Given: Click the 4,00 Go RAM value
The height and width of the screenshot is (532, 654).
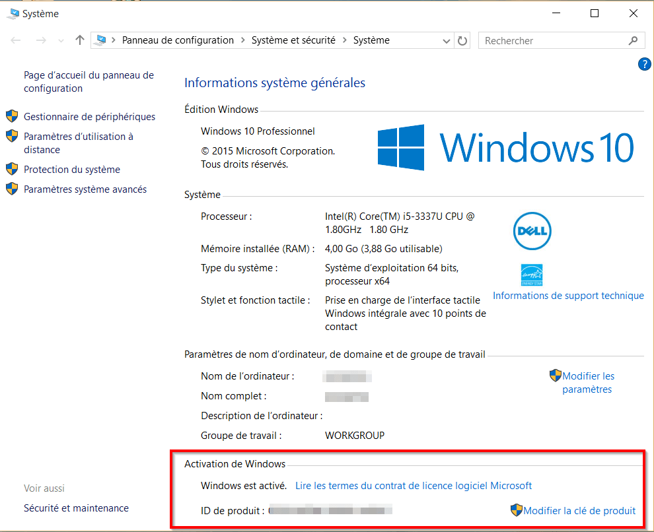Looking at the screenshot, I should click(383, 249).
